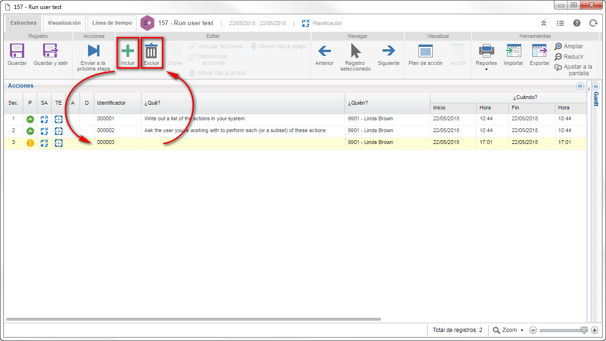This screenshot has height=341, width=606.
Task: Open the Reportes dropdown
Action: (x=486, y=56)
